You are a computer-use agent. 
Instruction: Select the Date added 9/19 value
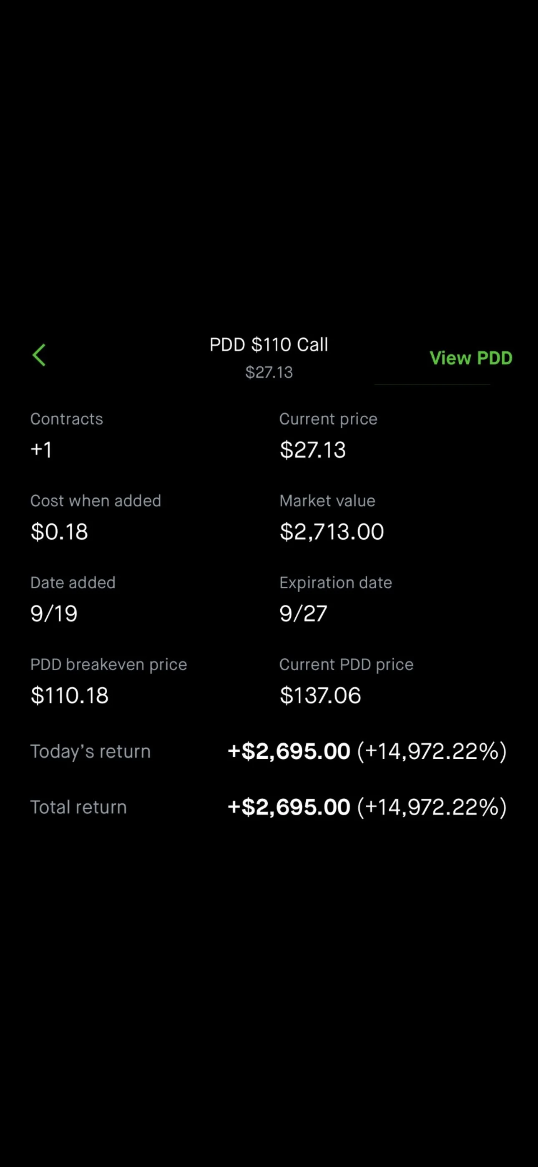point(54,614)
